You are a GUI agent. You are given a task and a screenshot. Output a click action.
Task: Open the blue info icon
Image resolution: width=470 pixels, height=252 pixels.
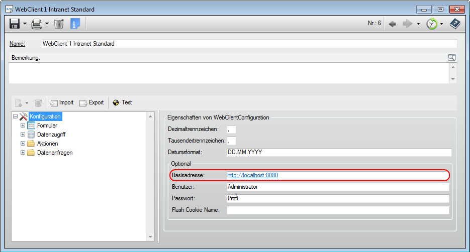75,24
